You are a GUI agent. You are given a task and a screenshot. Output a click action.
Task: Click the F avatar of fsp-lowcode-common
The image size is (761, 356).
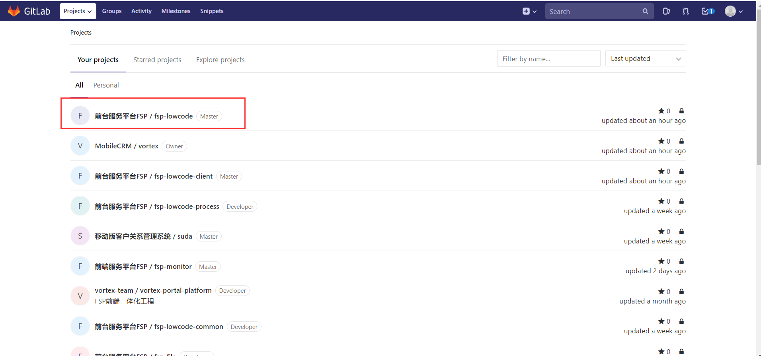click(80, 326)
